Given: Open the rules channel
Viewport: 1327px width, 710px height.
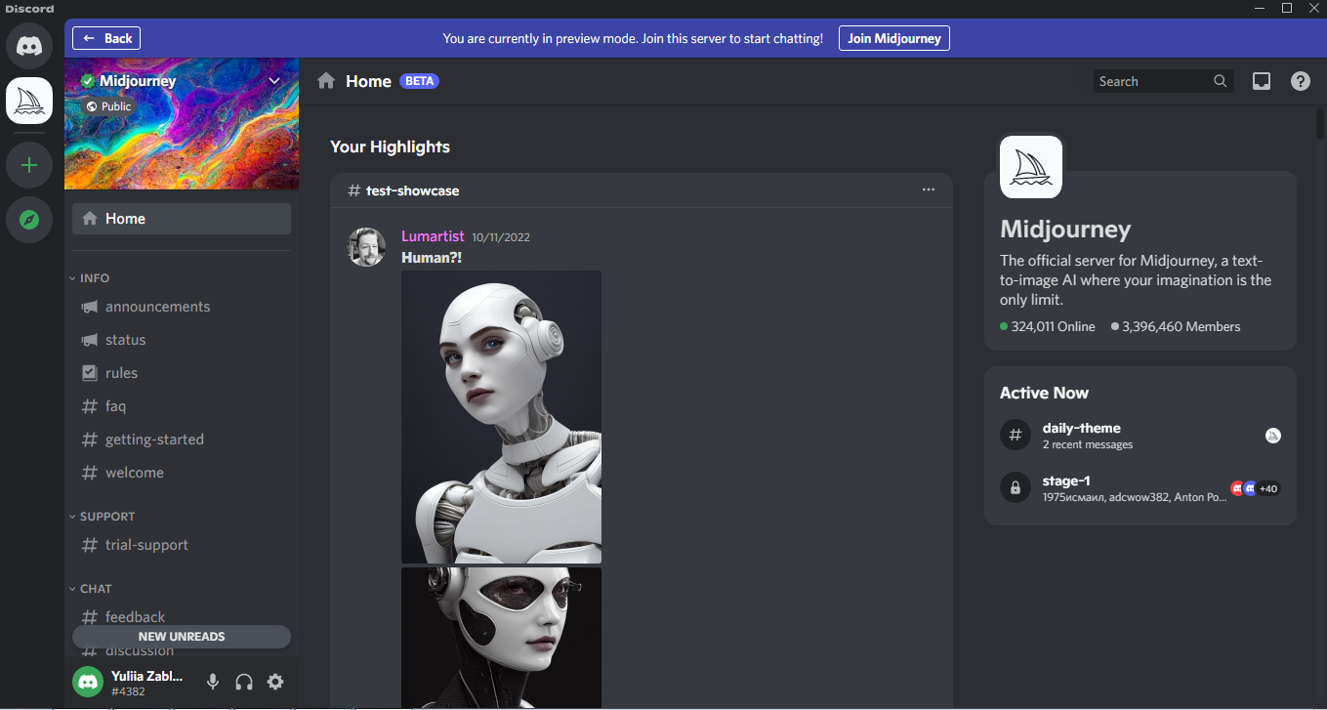Looking at the screenshot, I should point(182,373).
